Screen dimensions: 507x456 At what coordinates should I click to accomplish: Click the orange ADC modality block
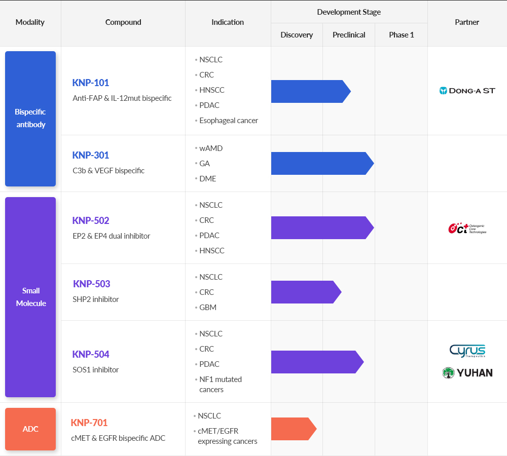tap(30, 429)
